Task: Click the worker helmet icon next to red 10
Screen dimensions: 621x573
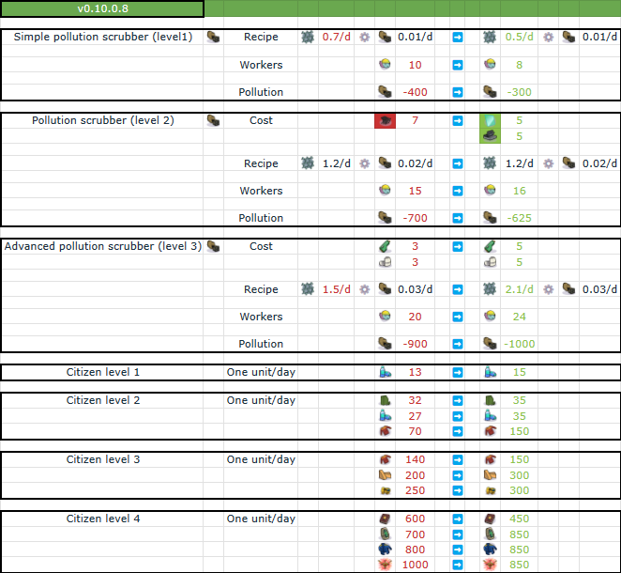Action: click(385, 64)
